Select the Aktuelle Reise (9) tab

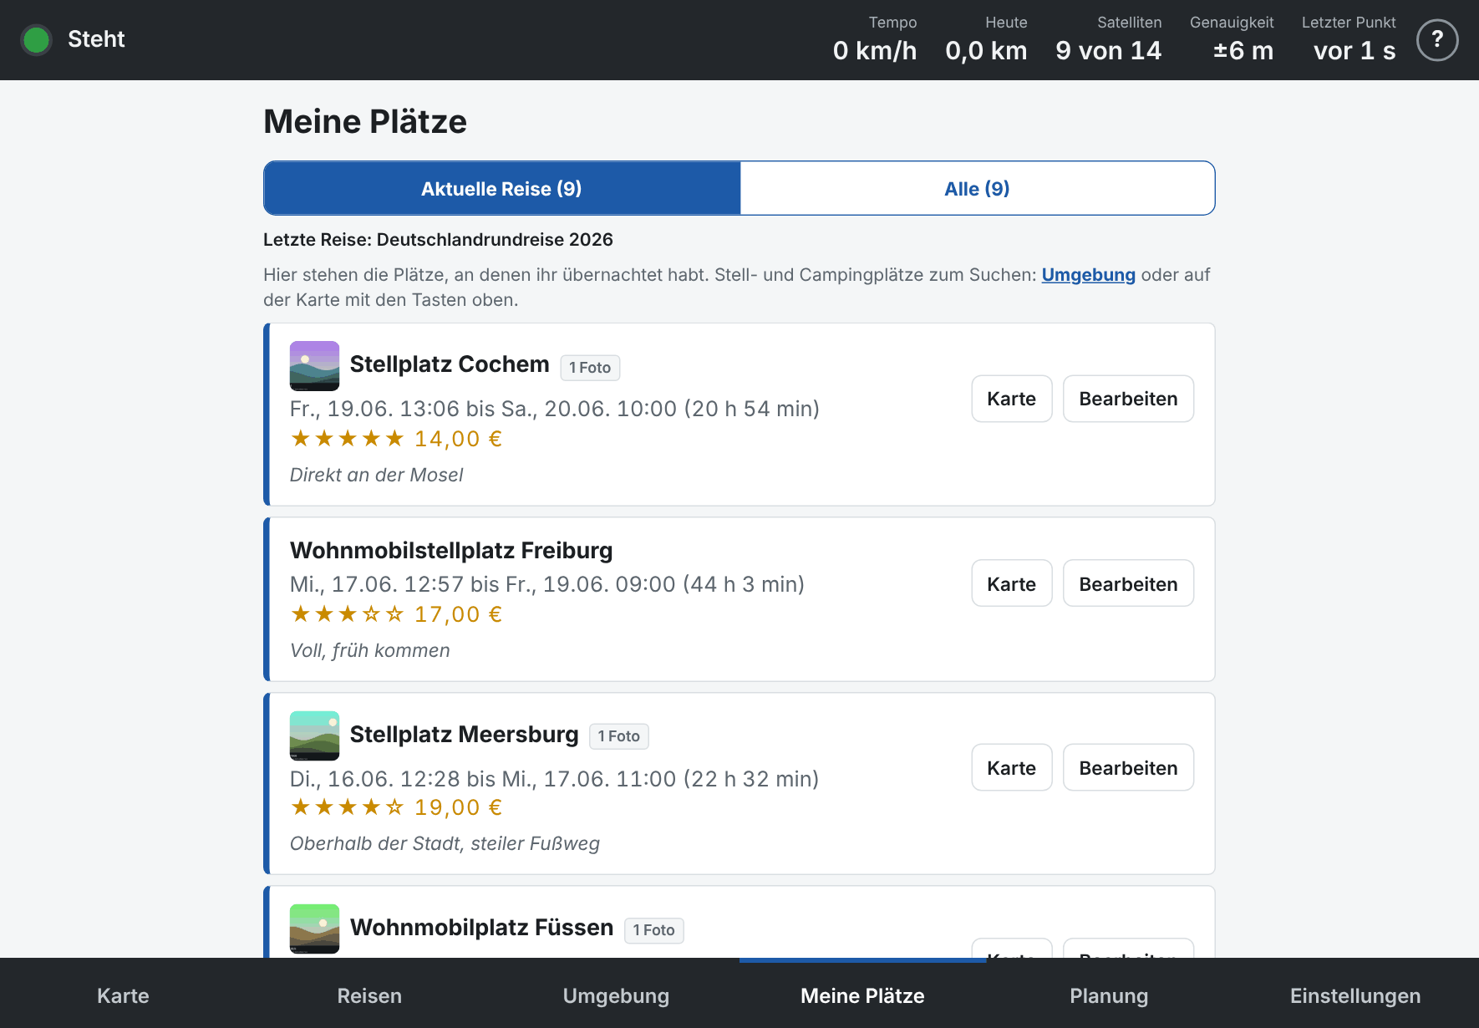pos(501,189)
